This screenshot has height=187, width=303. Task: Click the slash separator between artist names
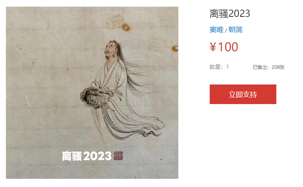[x=226, y=31]
